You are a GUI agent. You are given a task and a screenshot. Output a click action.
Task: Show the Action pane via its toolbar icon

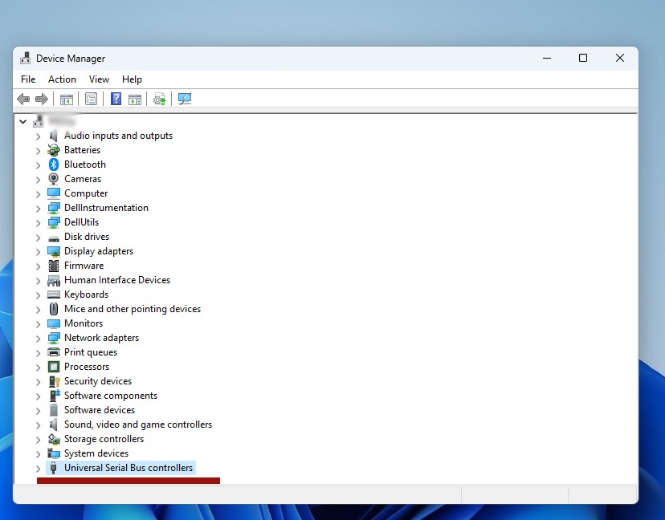tap(135, 99)
